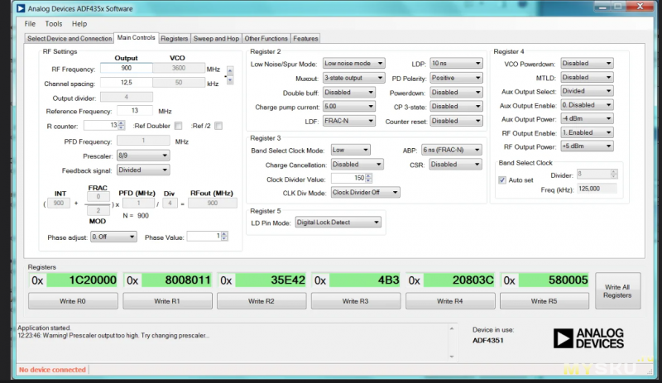Open the LD Pin Mode dropdown
This screenshot has height=383, width=662.
tap(338, 223)
